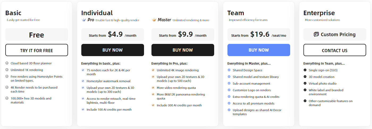Click the black check beside Single sign-on (SSO)
Screen dimensions: 372x129
tap(305, 70)
